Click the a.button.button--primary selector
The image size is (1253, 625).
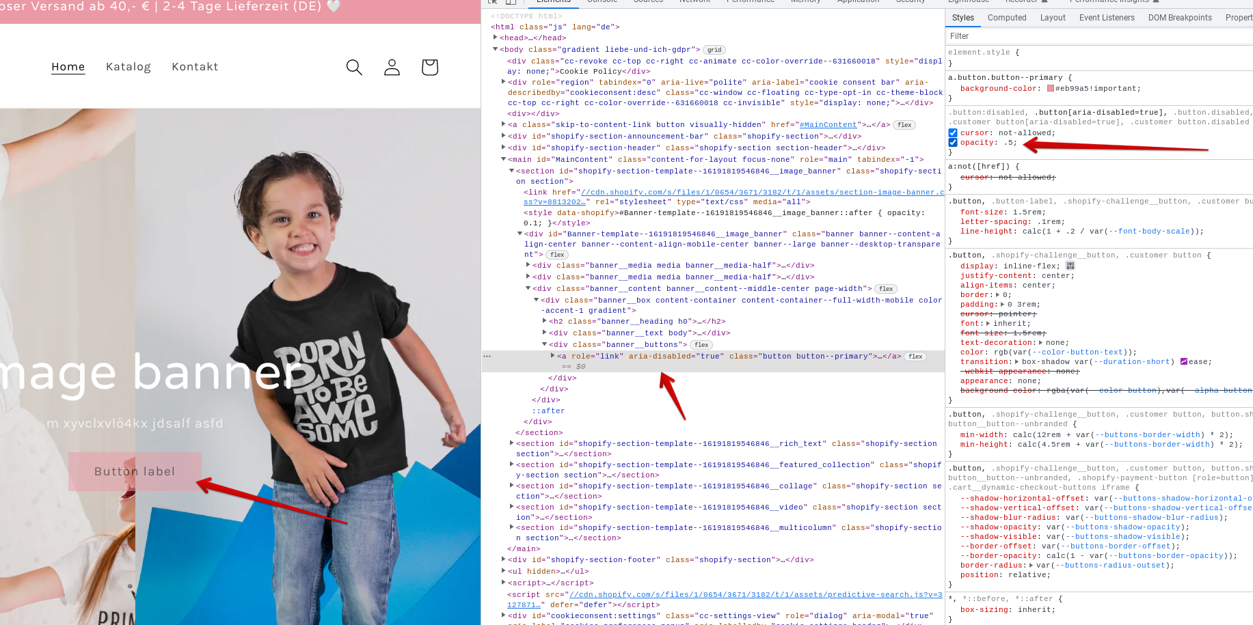[x=1006, y=78]
